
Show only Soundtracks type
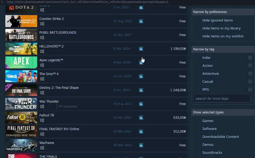tap(212, 153)
